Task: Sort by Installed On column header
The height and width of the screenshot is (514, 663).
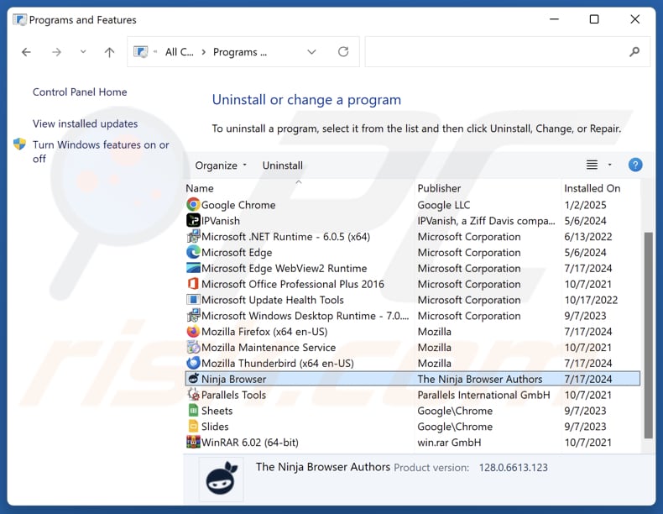Action: coord(592,188)
